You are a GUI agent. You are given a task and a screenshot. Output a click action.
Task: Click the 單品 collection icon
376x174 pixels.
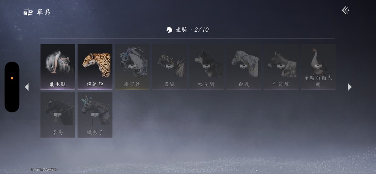click(x=28, y=12)
